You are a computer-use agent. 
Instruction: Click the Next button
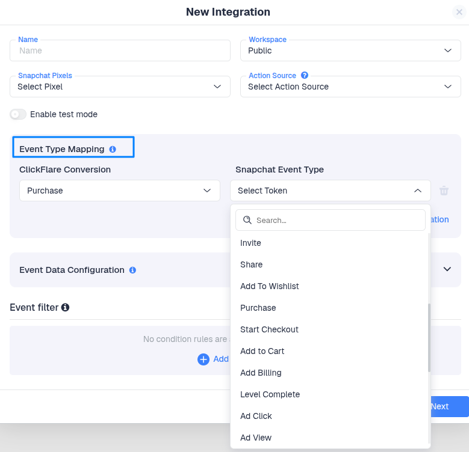tap(450, 406)
